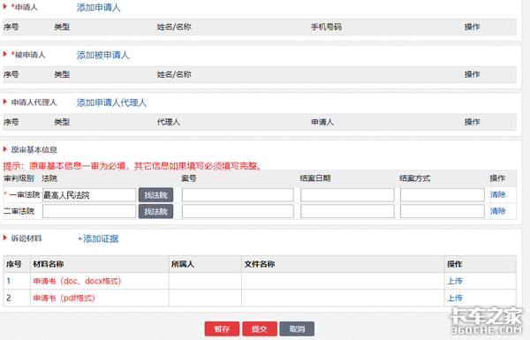Clear the 一审法院 row with 清除
This screenshot has width=530, height=340.
(x=498, y=194)
